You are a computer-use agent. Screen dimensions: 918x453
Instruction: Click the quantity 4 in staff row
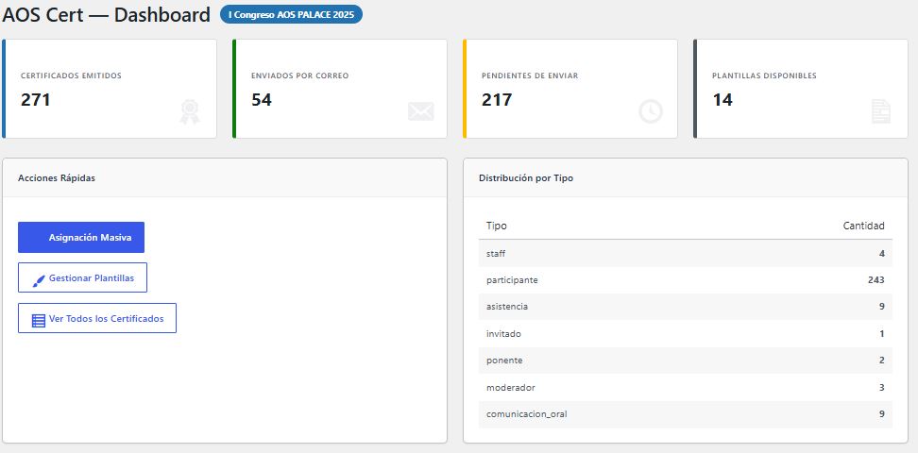pos(882,254)
